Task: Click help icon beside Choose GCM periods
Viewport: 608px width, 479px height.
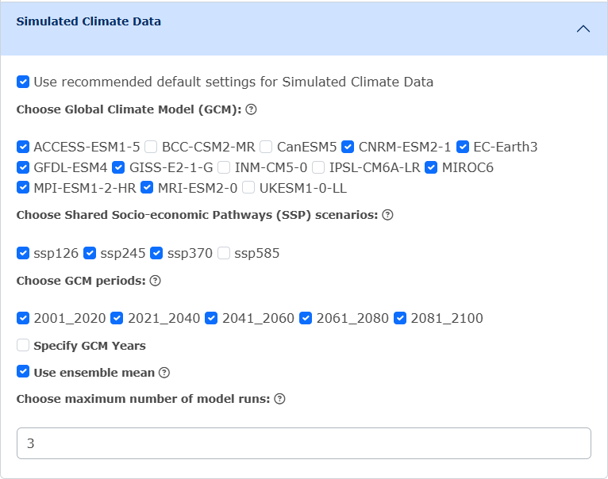Action: pos(155,281)
